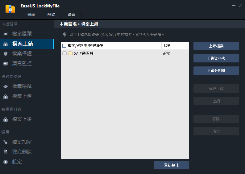
Task: Select 檔案隱藏 under 本機磁碟
Action: [x=27, y=34]
